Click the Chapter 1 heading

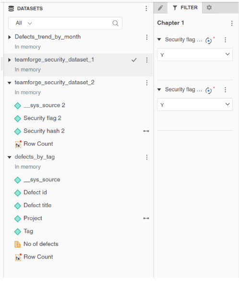pos(170,23)
